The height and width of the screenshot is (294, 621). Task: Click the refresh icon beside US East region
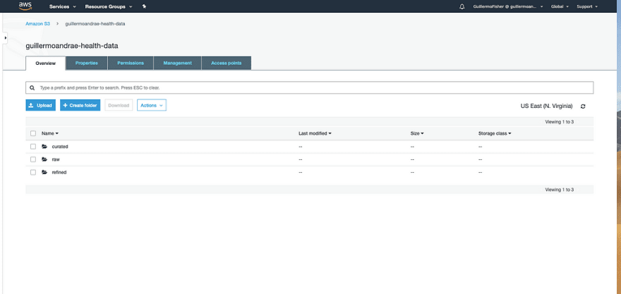point(583,106)
